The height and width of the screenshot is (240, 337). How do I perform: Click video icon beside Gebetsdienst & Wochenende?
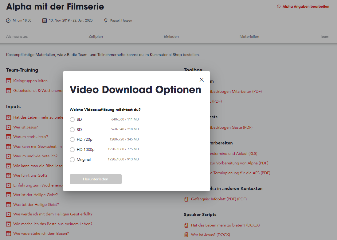pos(8,91)
